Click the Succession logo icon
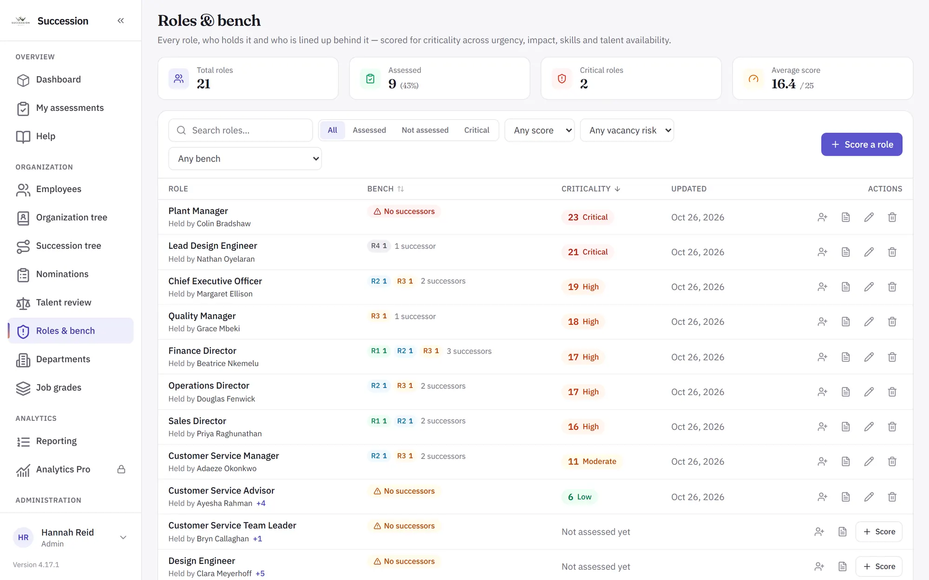Image resolution: width=929 pixels, height=580 pixels. point(21,21)
